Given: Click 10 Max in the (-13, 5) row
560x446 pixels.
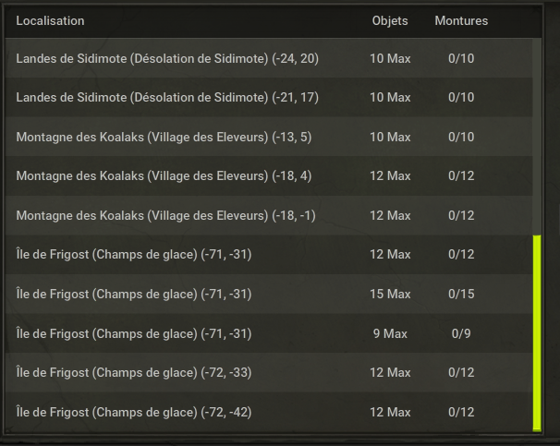Looking at the screenshot, I should [x=390, y=137].
